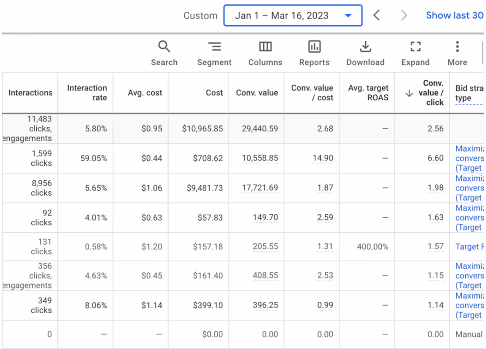Click the 1,599 clicks cell
This screenshot has width=486, height=349.
coord(42,158)
